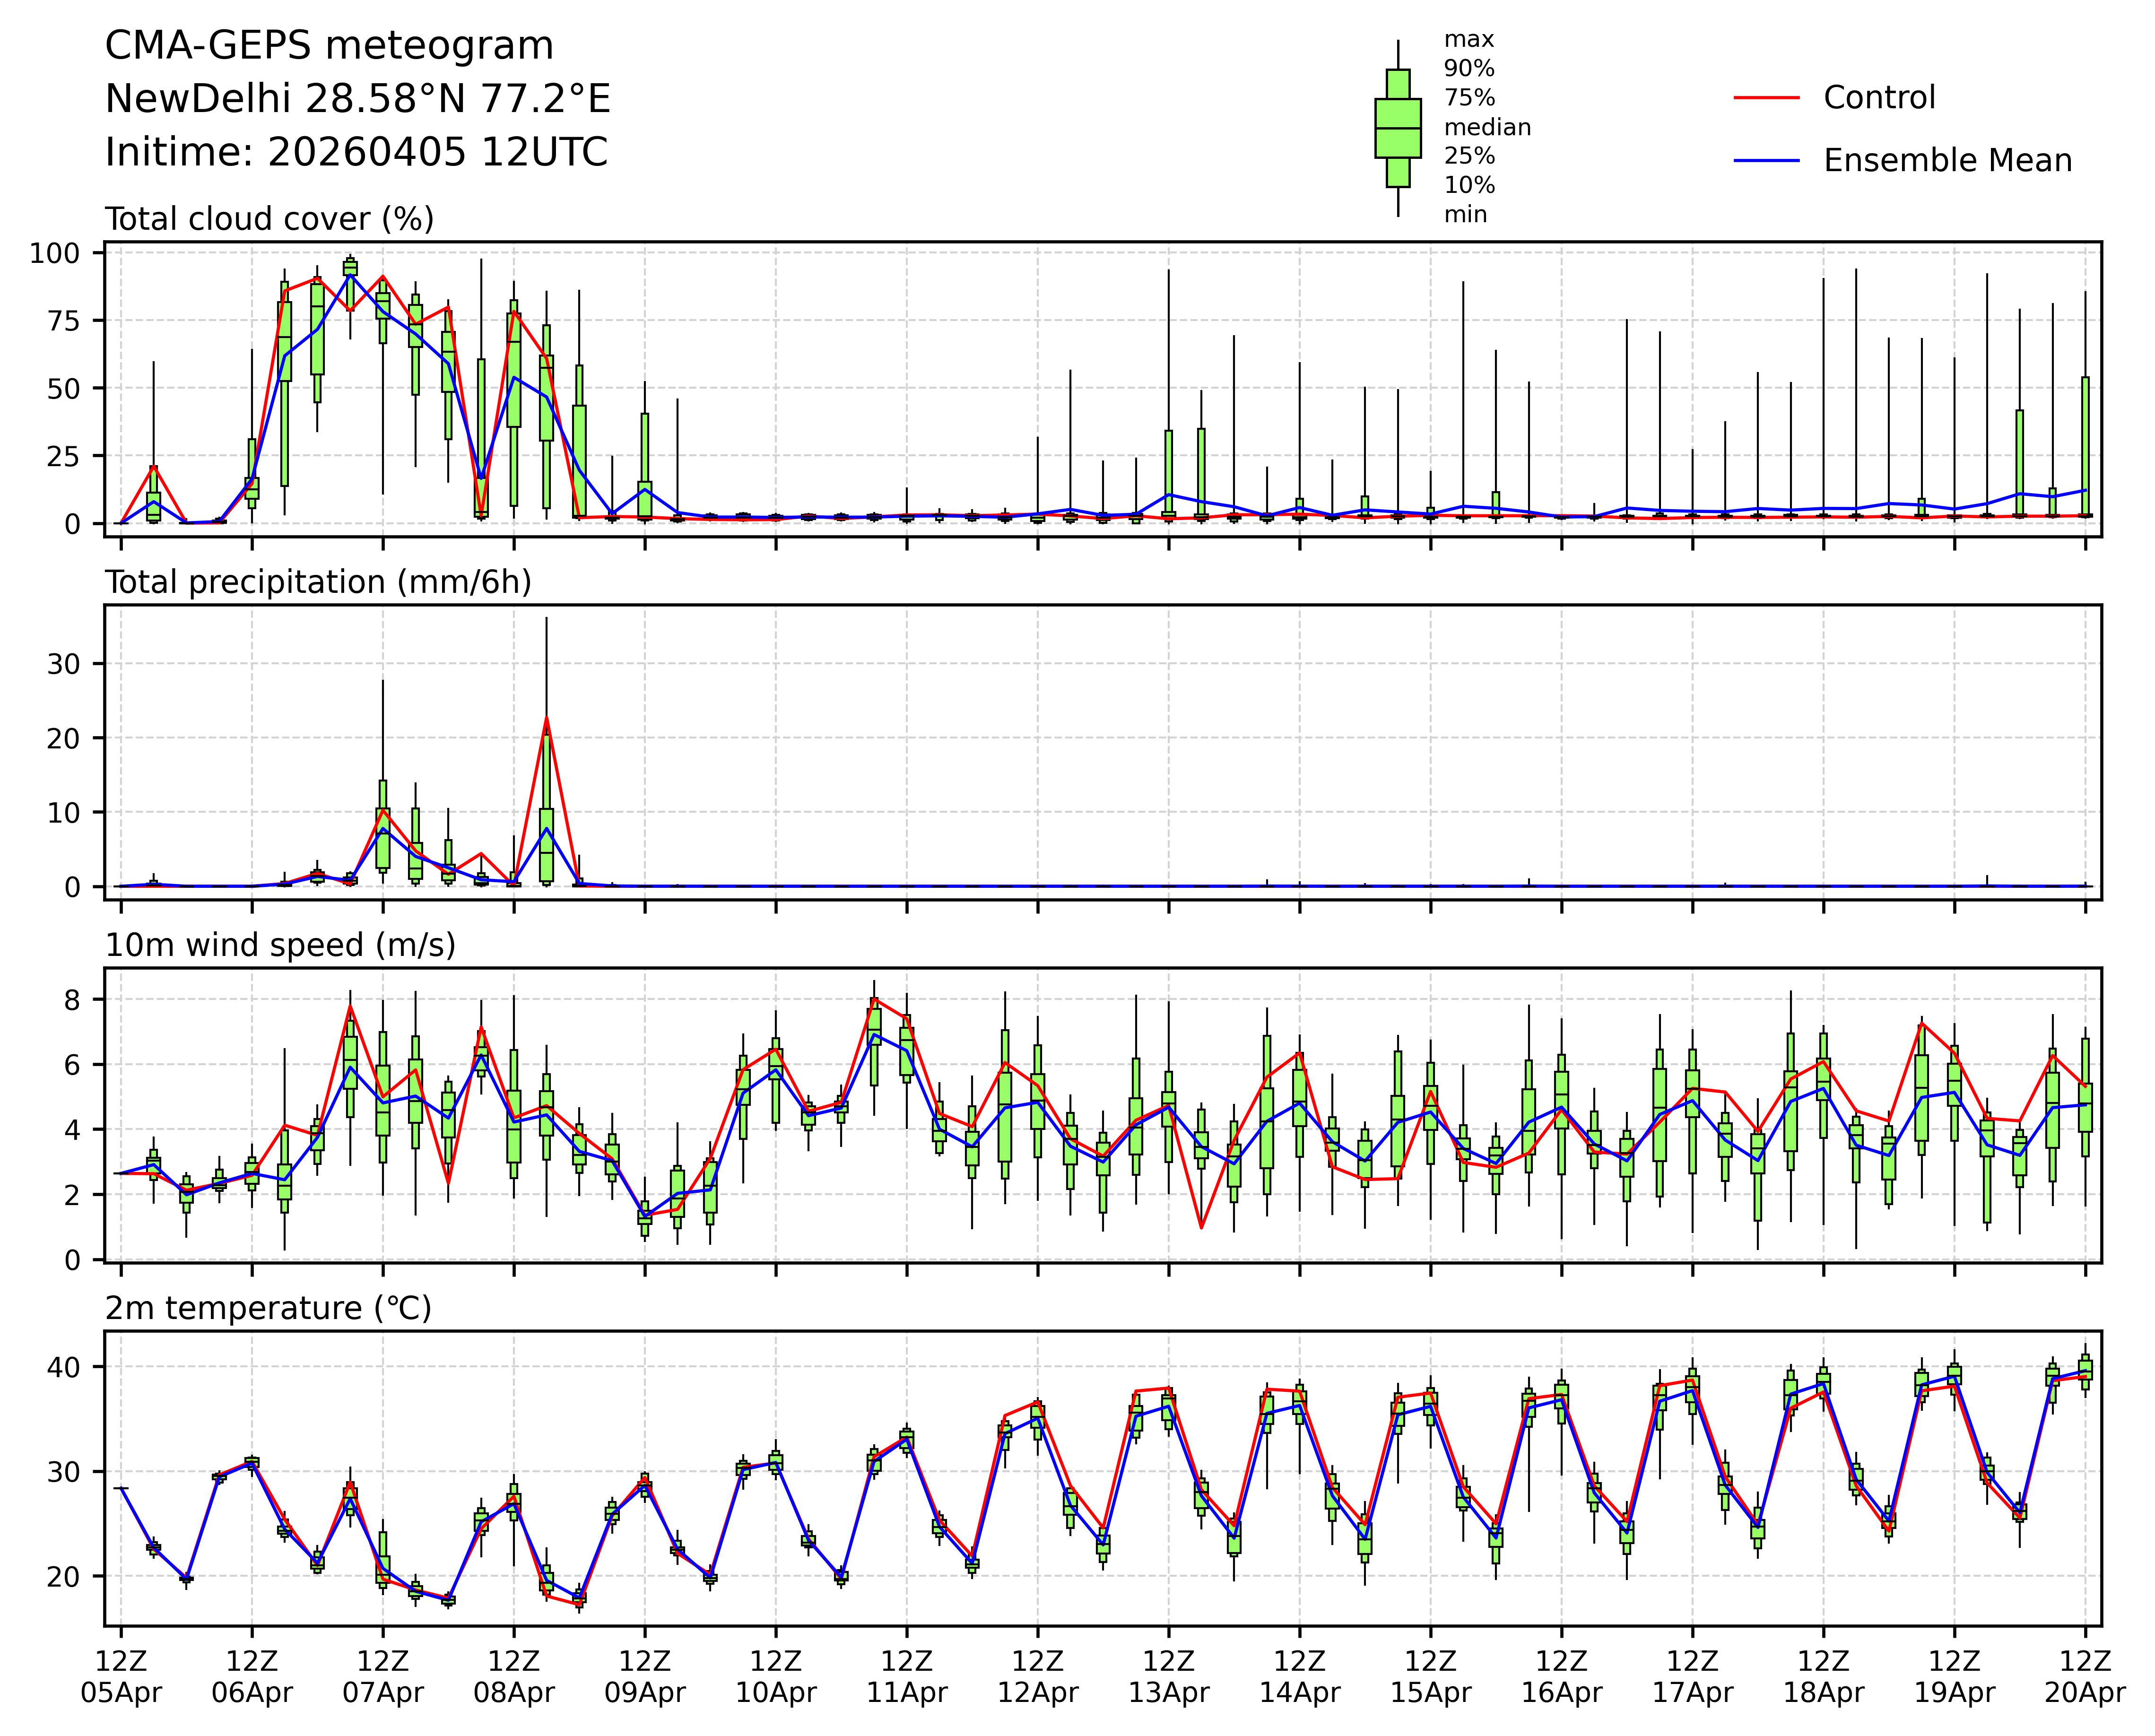
Task: Click the red Control legend line
Action: click(1766, 98)
